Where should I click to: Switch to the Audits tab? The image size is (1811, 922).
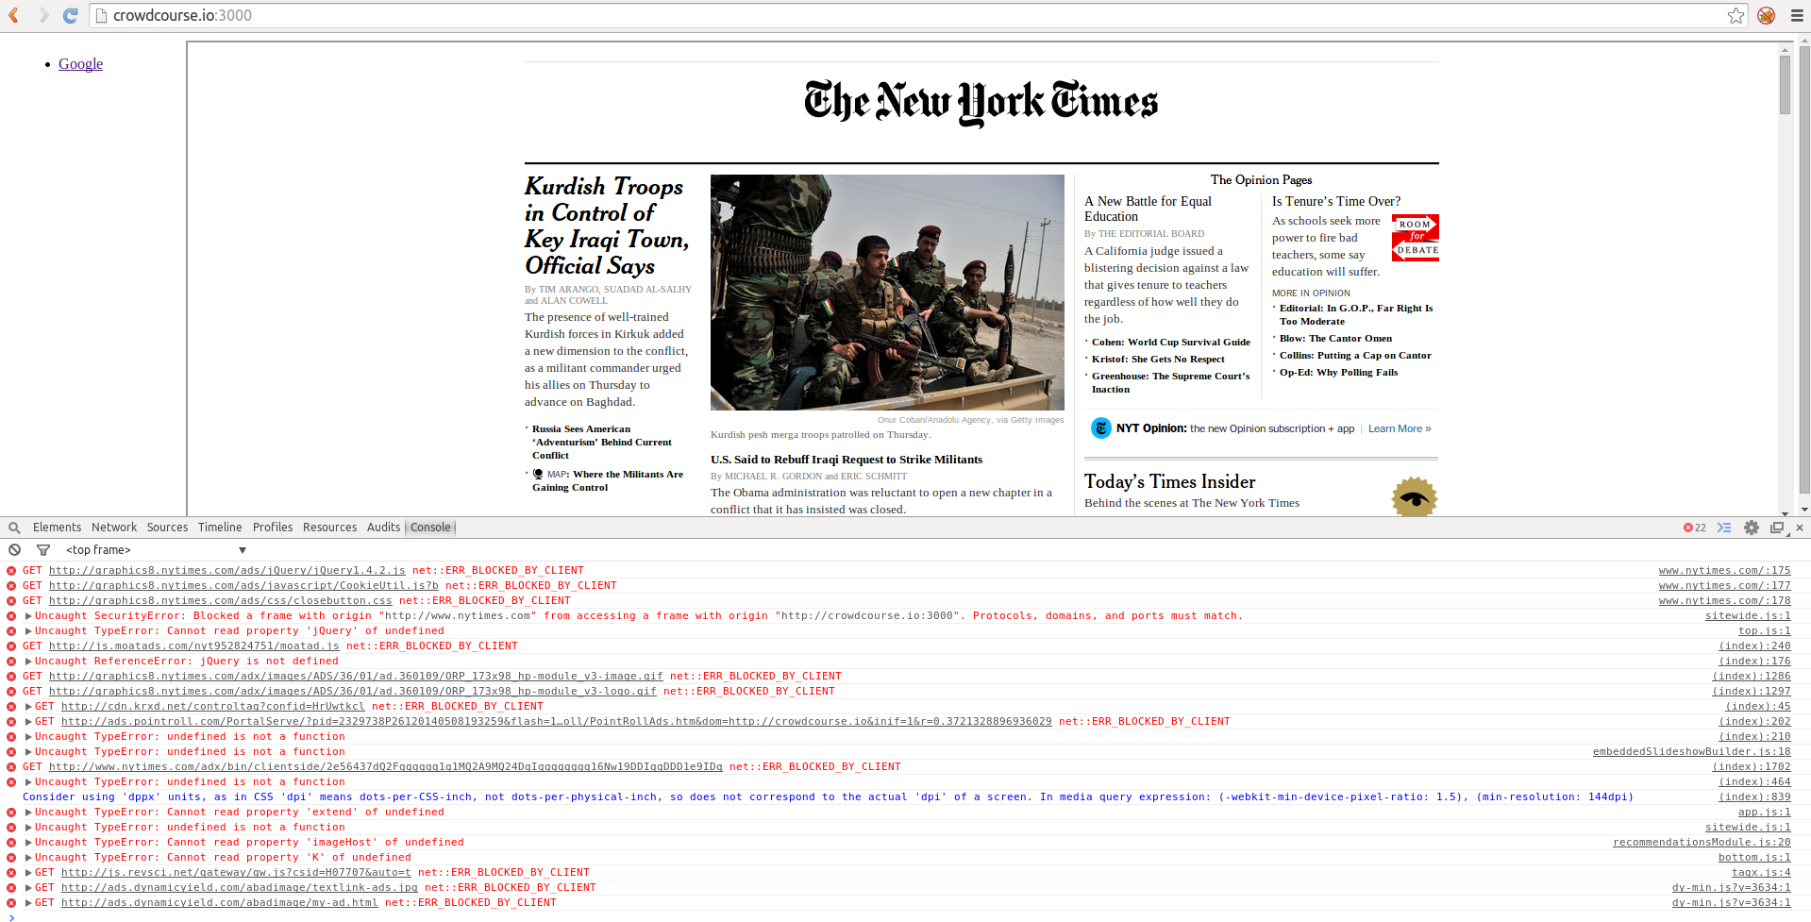(x=383, y=528)
